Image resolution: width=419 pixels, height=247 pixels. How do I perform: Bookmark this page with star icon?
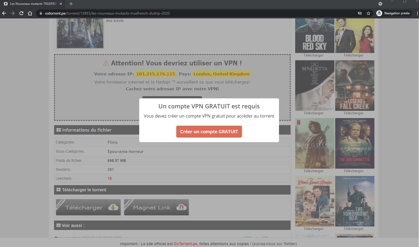[x=368, y=13]
